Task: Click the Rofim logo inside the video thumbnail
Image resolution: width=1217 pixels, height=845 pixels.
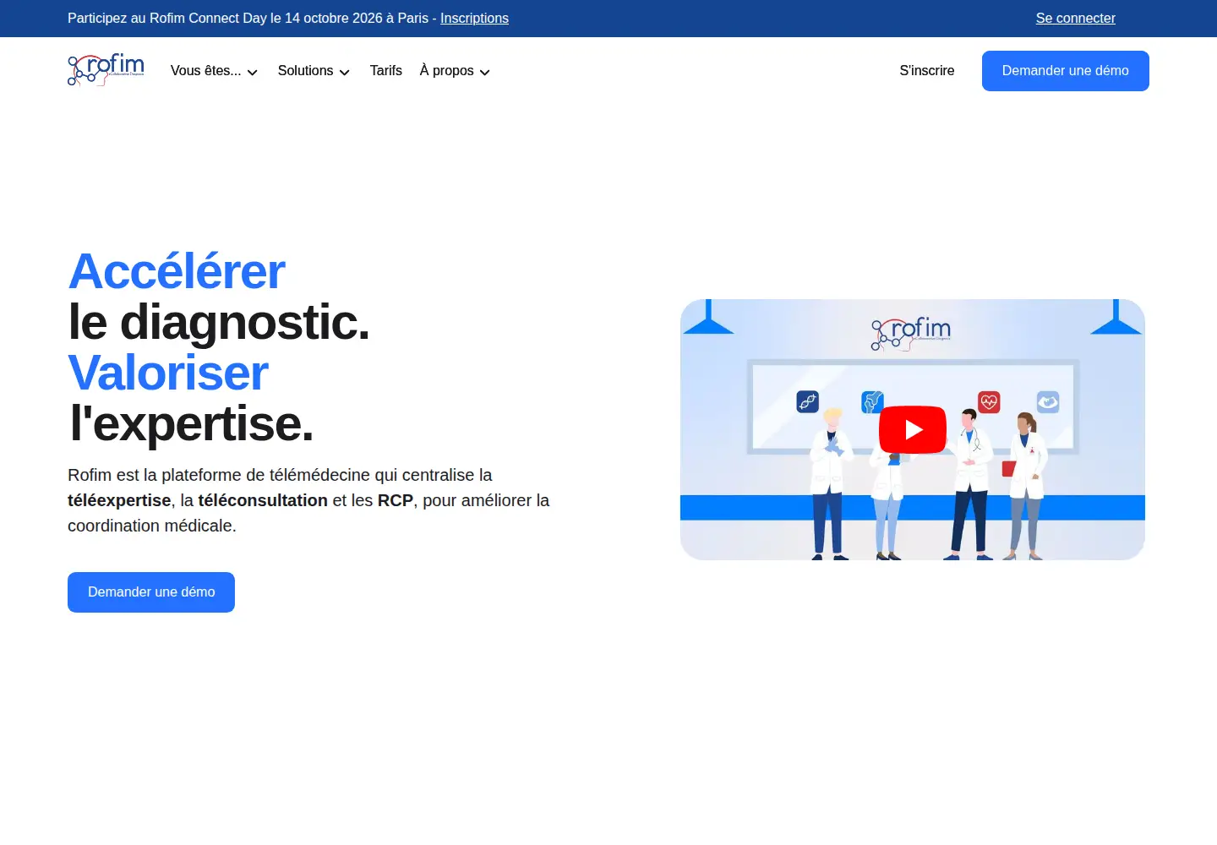Action: (x=911, y=333)
